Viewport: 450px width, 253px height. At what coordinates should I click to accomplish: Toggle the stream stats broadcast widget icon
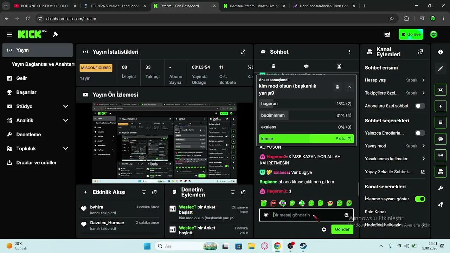441,155
